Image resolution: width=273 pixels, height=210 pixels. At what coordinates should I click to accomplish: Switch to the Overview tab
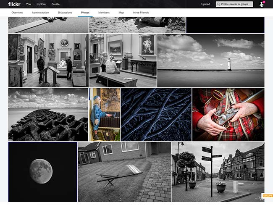(x=17, y=13)
